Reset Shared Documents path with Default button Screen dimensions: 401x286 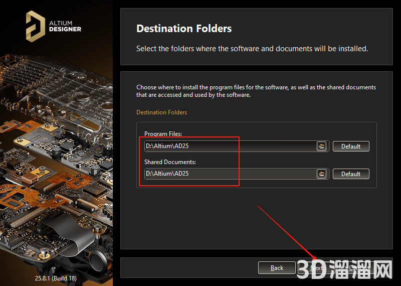pyautogui.click(x=351, y=174)
